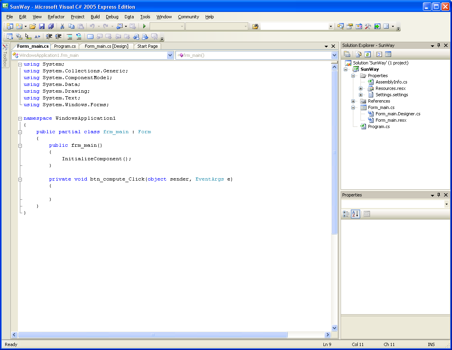Screen dimensions: 452x350
Task: Select Program.cs in Solution Explorer
Action: pos(378,126)
